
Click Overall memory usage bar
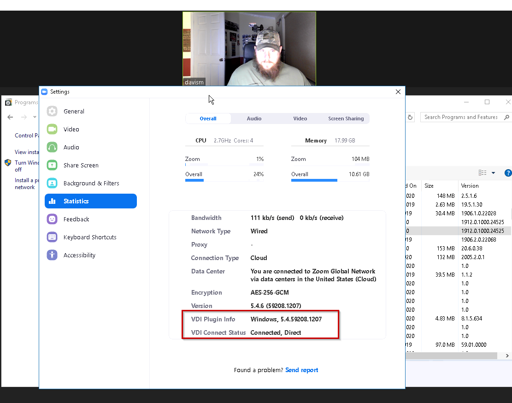pos(330,180)
